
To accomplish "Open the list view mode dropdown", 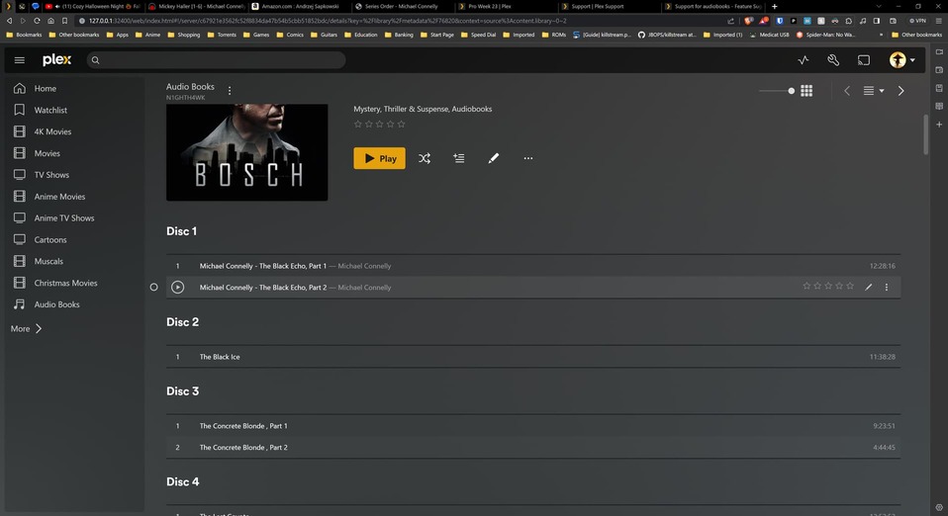I will (874, 91).
